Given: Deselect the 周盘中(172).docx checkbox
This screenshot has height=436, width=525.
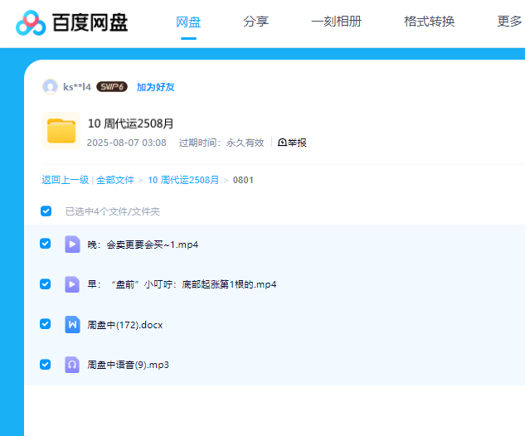Looking at the screenshot, I should click(46, 324).
